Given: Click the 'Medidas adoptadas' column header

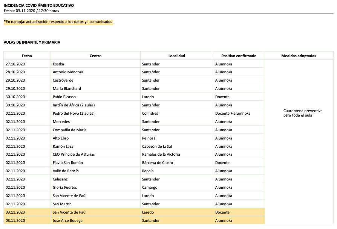Looking at the screenshot, I should [299, 56].
